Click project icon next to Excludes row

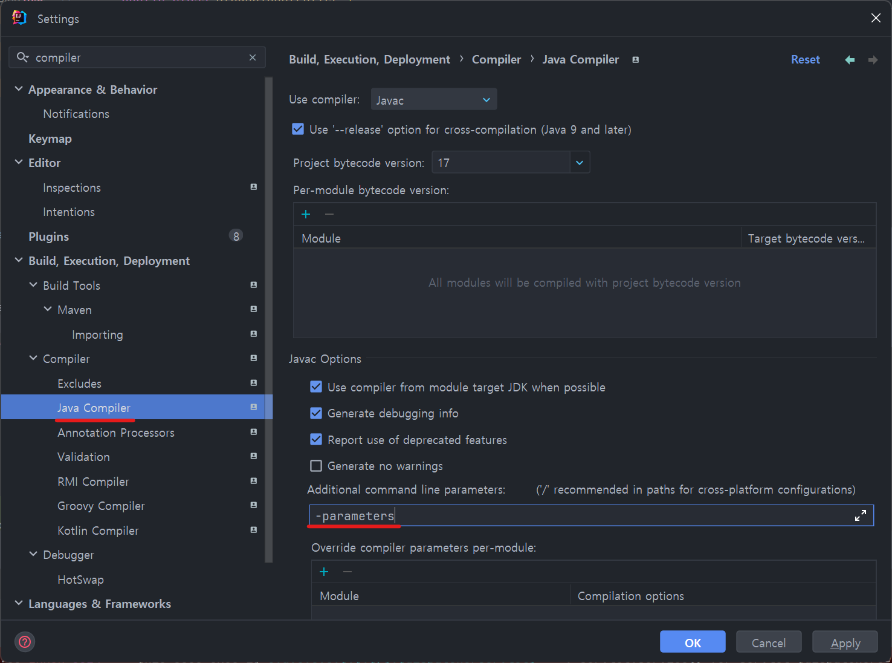254,383
